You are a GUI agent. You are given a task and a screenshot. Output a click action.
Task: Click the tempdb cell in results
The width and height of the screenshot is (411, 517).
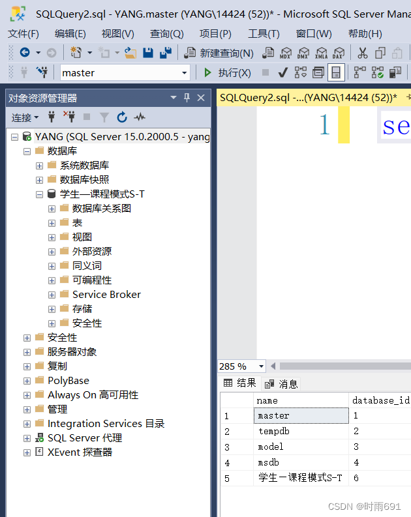(301, 432)
